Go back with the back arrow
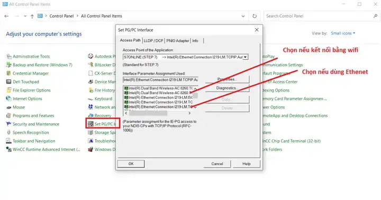 pyautogui.click(x=6, y=16)
